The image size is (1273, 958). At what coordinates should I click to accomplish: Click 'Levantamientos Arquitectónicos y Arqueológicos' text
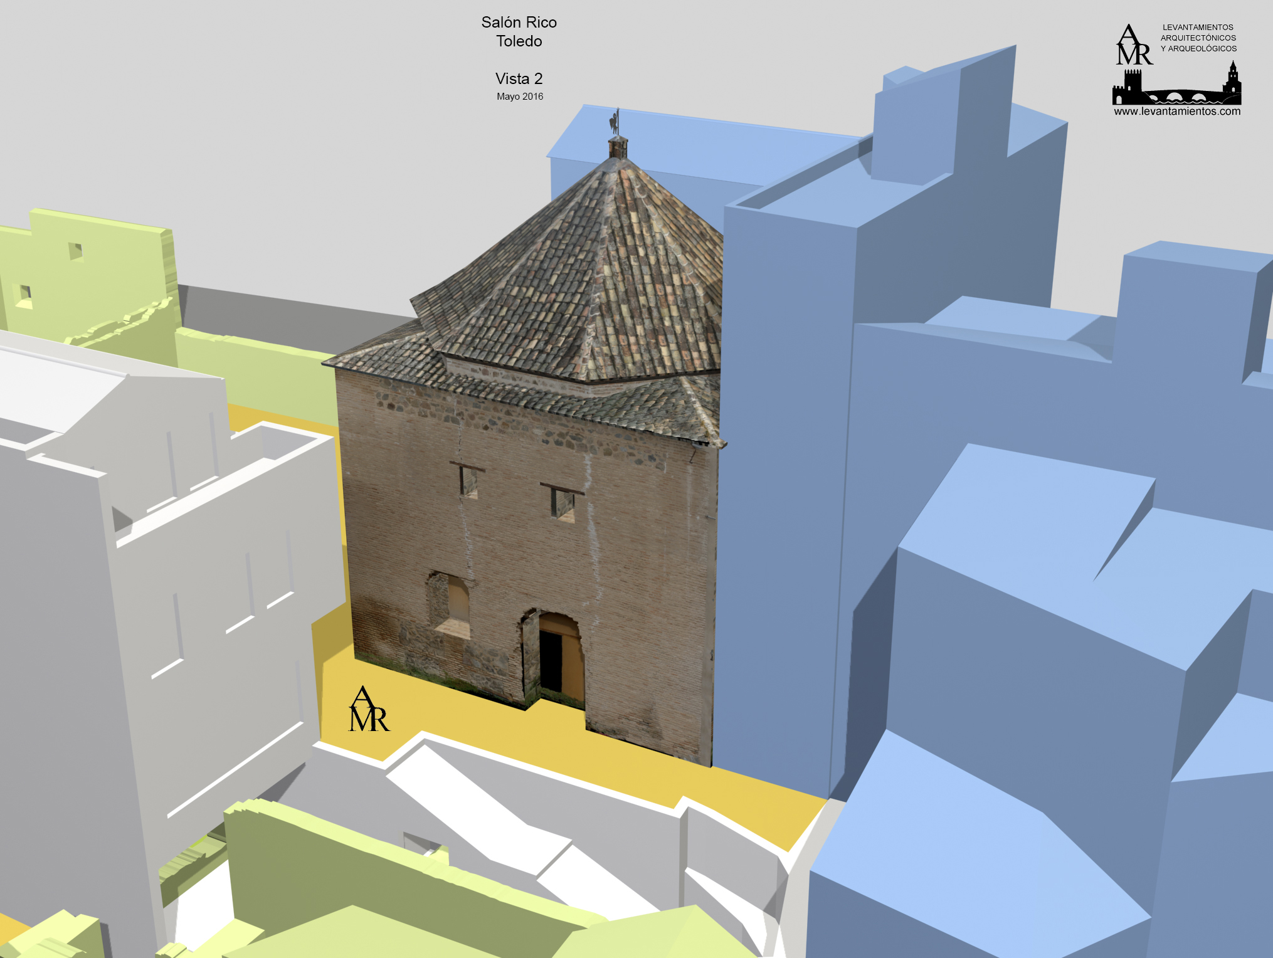click(1198, 38)
